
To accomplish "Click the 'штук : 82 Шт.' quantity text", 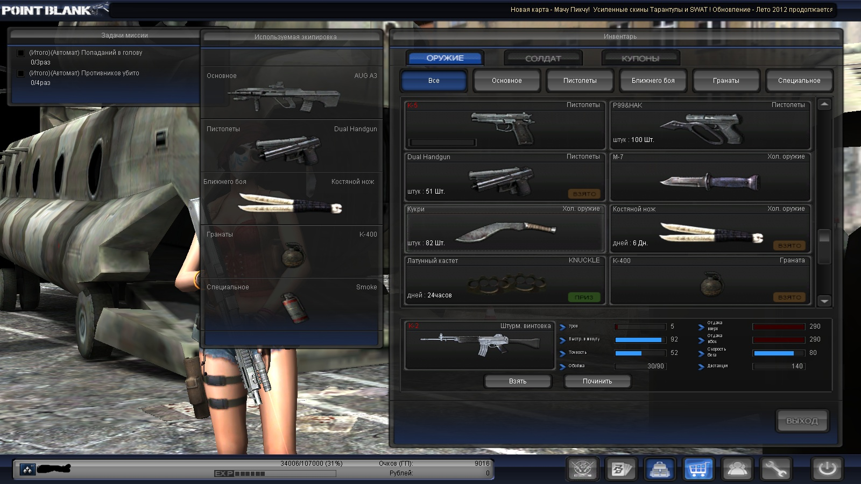I will [x=426, y=243].
